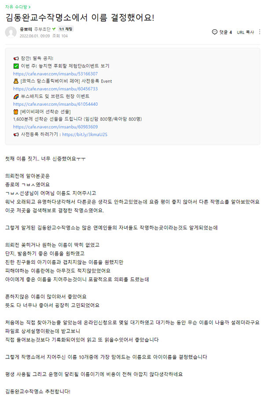Click the baby icon before 코엑스 맘스홀릭베이비 페어
The image size is (264, 403).
pos(16,81)
